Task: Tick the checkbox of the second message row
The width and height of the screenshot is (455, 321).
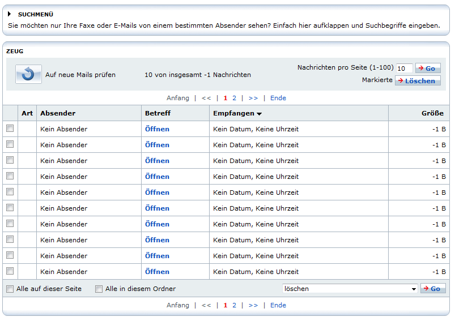Action: (10, 144)
